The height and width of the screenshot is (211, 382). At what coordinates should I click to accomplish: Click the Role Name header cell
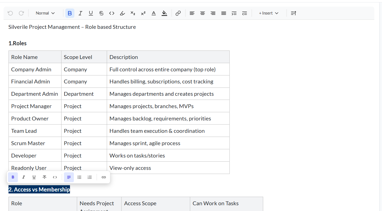35,57
